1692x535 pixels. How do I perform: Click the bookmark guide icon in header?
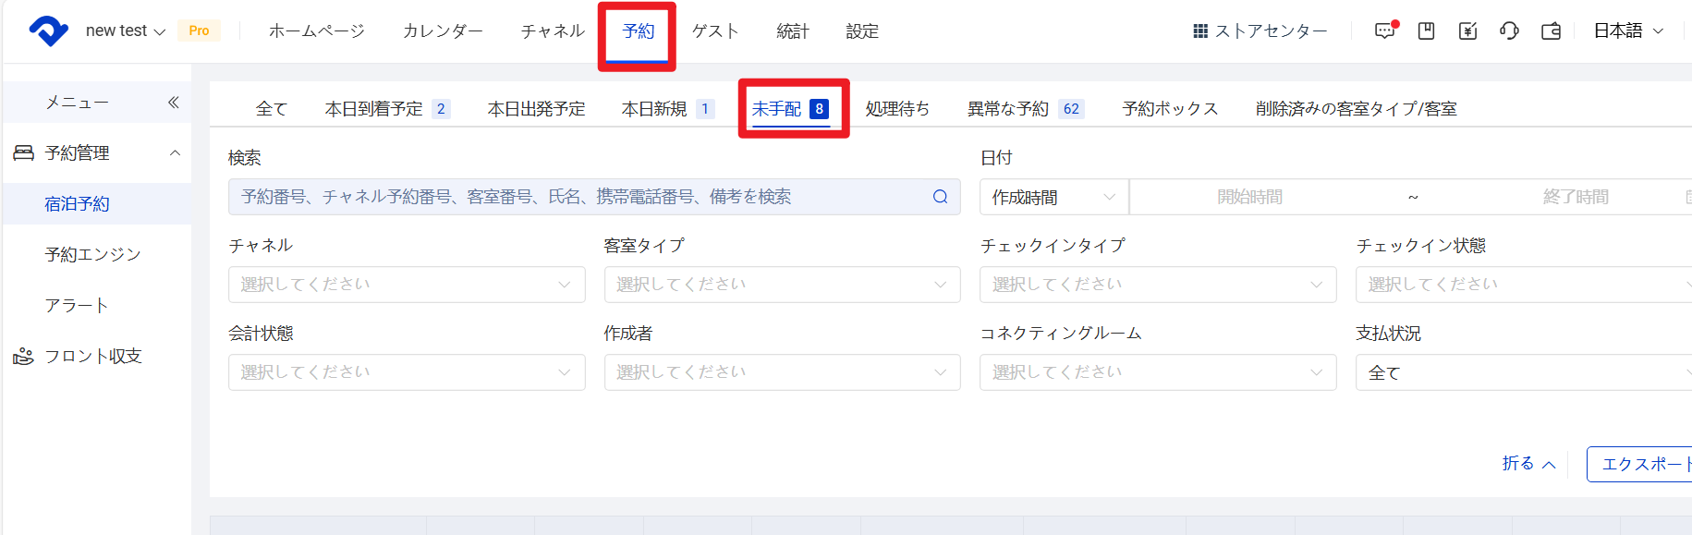coord(1426,31)
